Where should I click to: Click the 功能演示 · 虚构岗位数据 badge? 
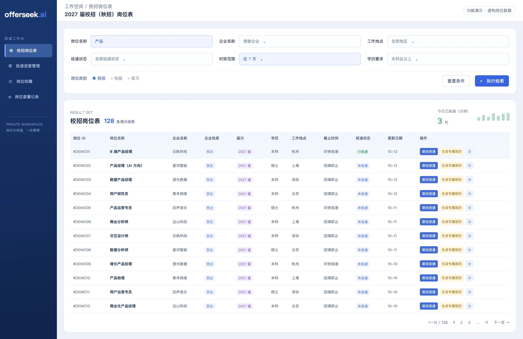click(x=489, y=11)
